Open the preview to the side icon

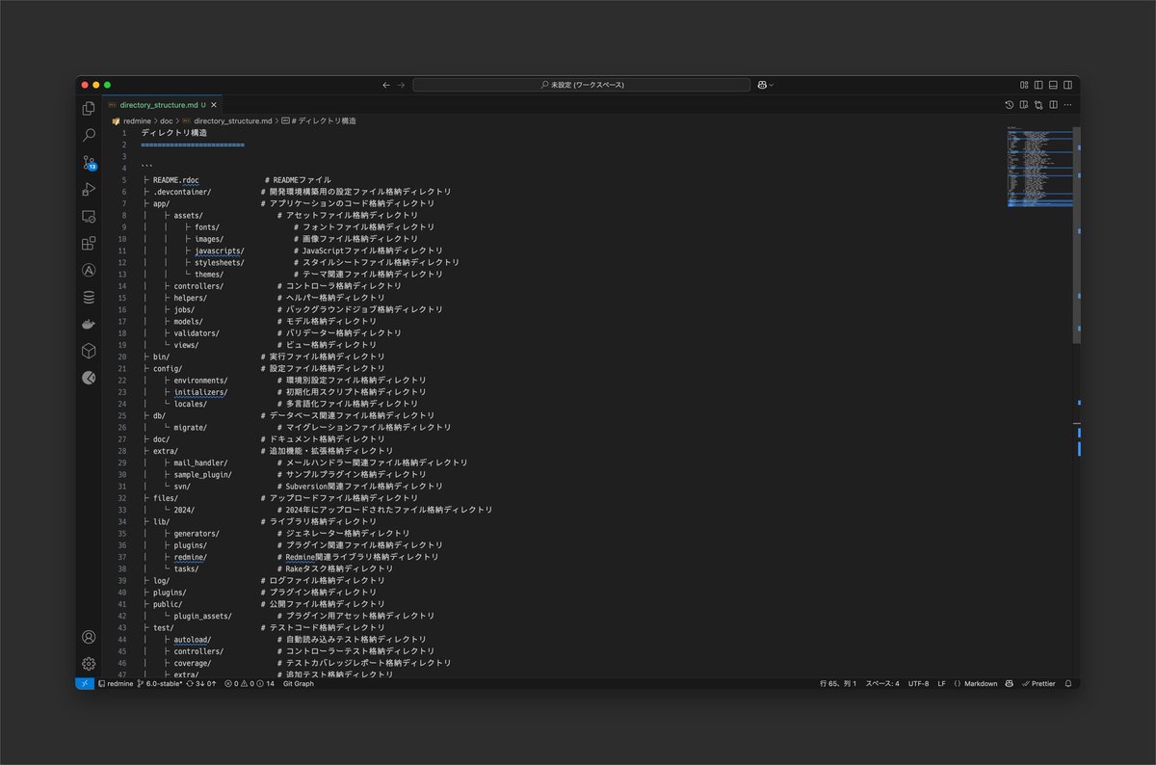[x=1024, y=104]
